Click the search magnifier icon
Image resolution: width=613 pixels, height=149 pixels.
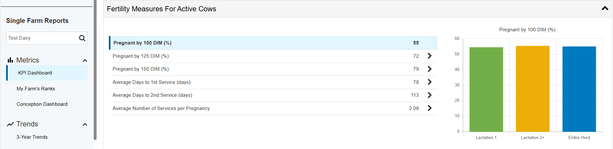tap(82, 38)
